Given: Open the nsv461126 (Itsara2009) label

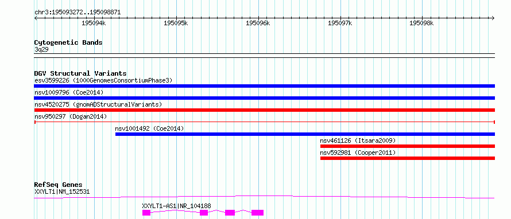Looking at the screenshot, I should coord(358,140).
